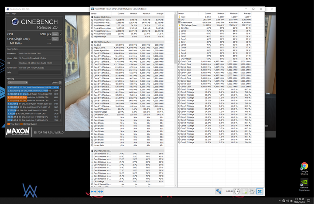Select the Total CPU Usage sensor row
314x204 pixels.
tap(128, 112)
